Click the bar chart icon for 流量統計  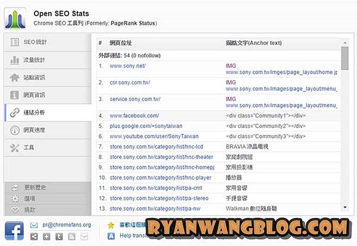[x=14, y=60]
